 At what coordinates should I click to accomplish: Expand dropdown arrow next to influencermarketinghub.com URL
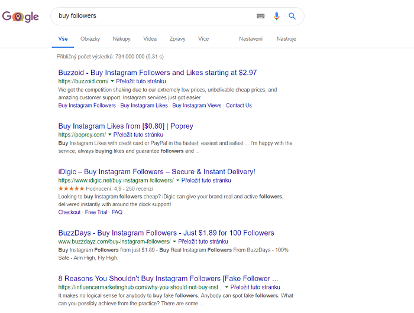coord(227,287)
